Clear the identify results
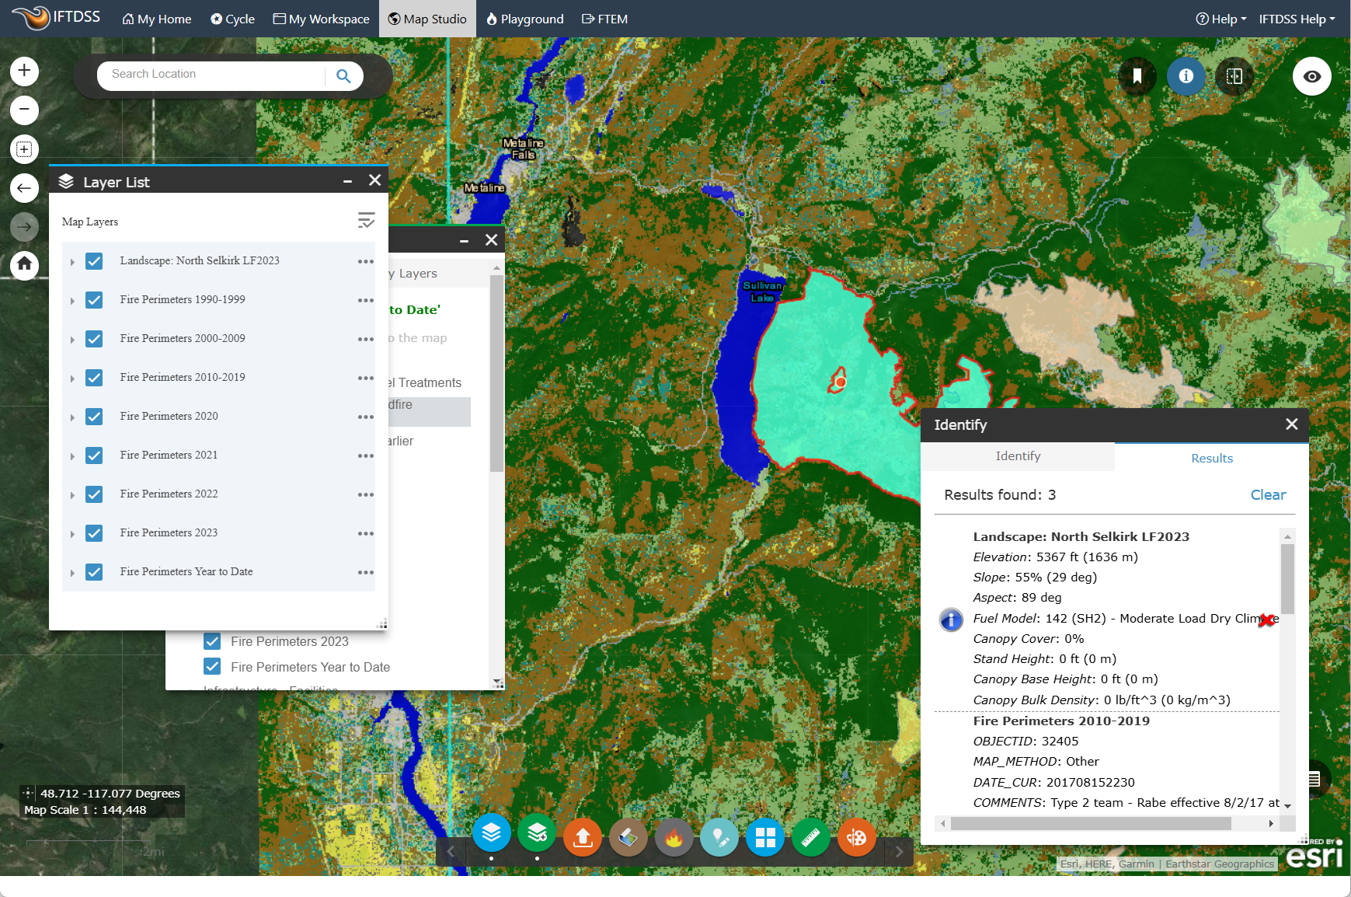Screen dimensions: 1351x897 pos(1268,495)
